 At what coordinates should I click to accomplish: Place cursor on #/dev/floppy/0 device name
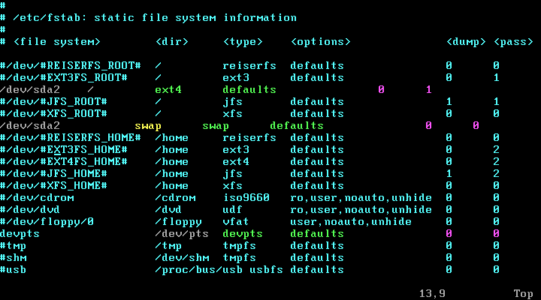pos(47,222)
